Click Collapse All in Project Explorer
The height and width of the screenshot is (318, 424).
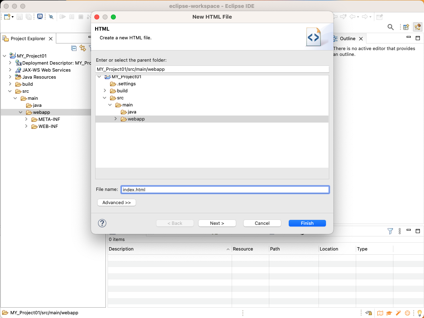[74, 48]
